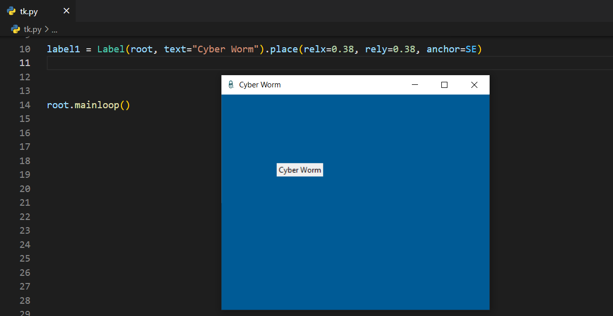Minimize the Cyber Worm window
The width and height of the screenshot is (613, 316).
[415, 85]
